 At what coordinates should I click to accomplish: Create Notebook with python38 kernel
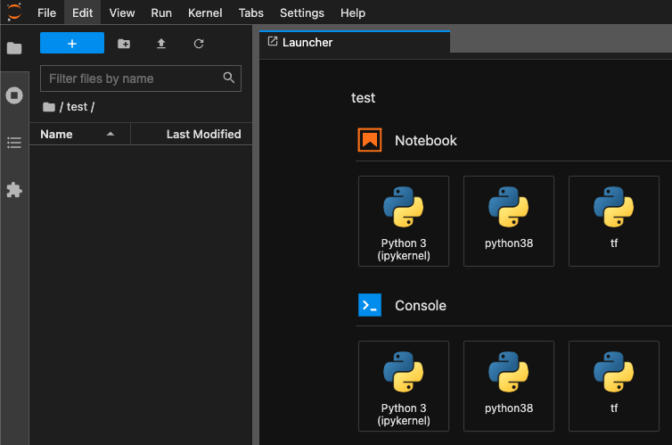[x=509, y=221]
